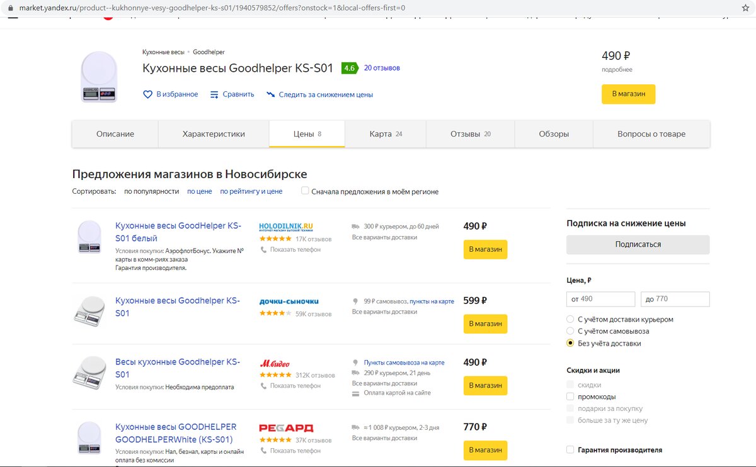Screen dimensions: 756x467
Task: Open thumbnail of Весы кухонные М.Видео offer
Action: (x=89, y=373)
